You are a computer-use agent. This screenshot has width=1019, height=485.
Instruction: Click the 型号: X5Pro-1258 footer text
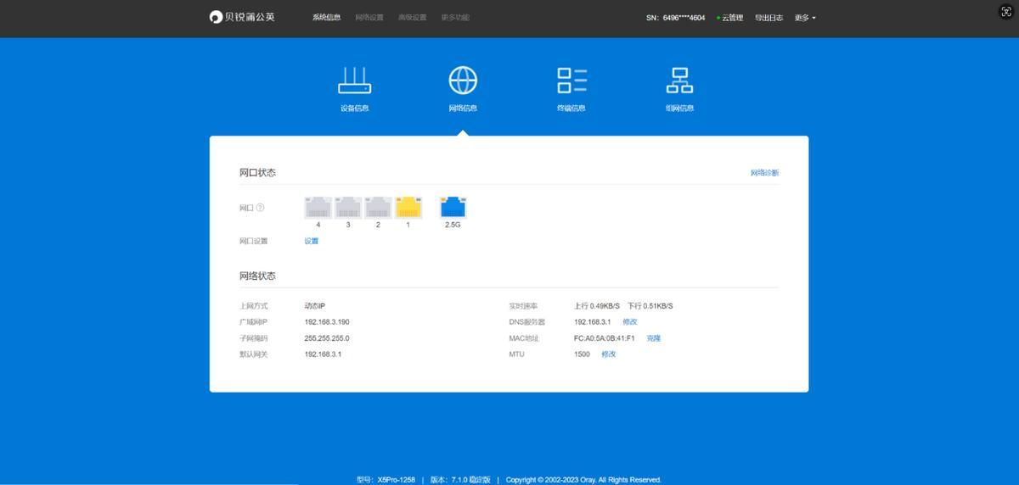coord(386,480)
